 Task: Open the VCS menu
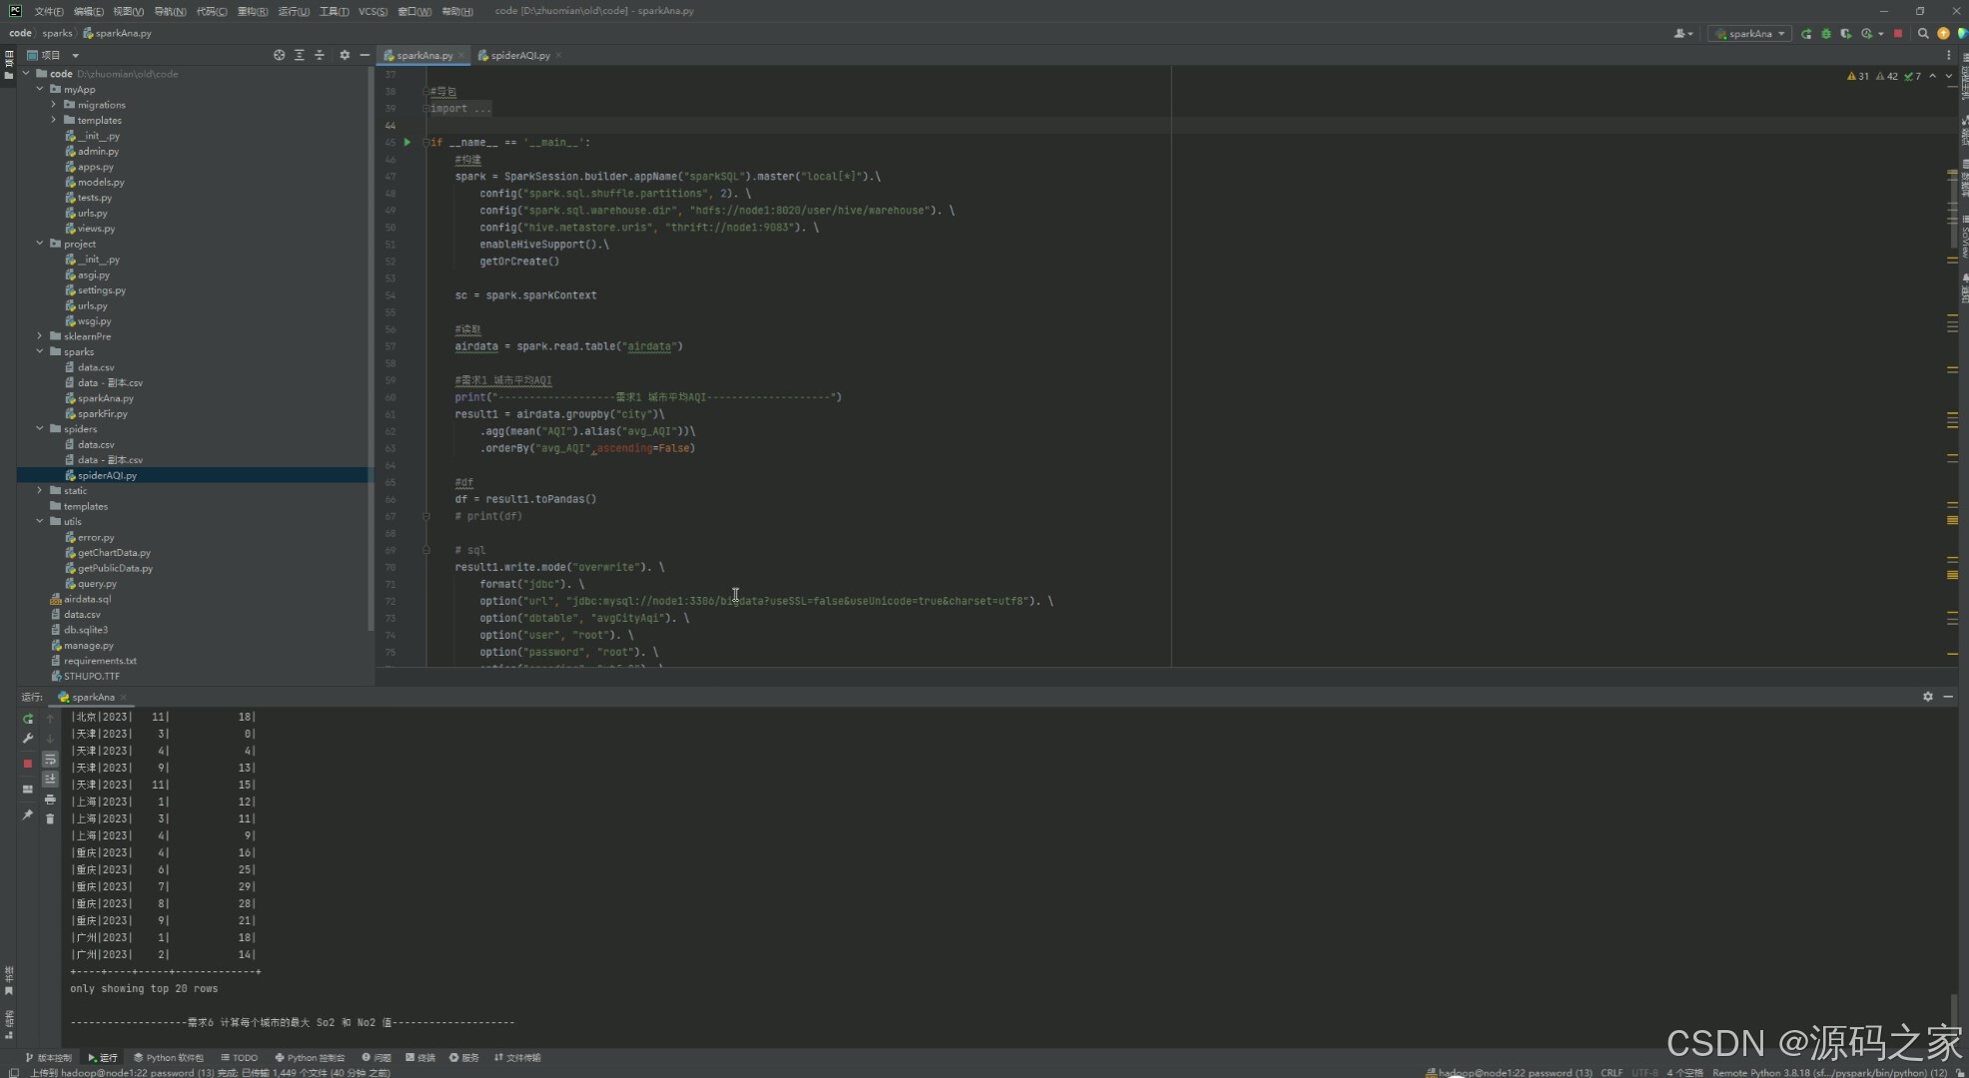click(372, 11)
